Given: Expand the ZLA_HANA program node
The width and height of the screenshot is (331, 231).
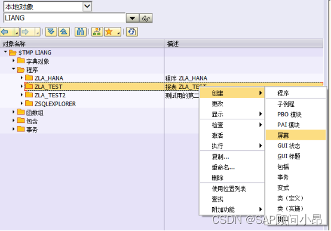Looking at the screenshot, I should coord(22,78).
